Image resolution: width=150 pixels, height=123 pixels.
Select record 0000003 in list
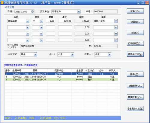(x=61, y=80)
